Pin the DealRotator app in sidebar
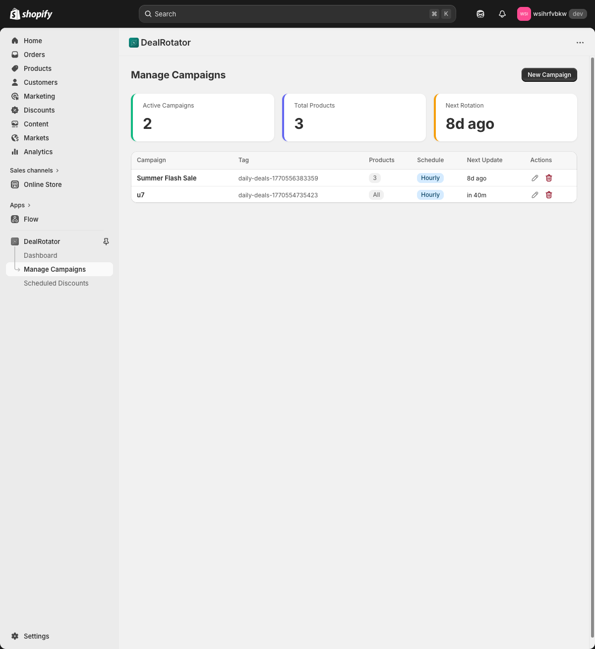This screenshot has width=595, height=649. (x=106, y=241)
